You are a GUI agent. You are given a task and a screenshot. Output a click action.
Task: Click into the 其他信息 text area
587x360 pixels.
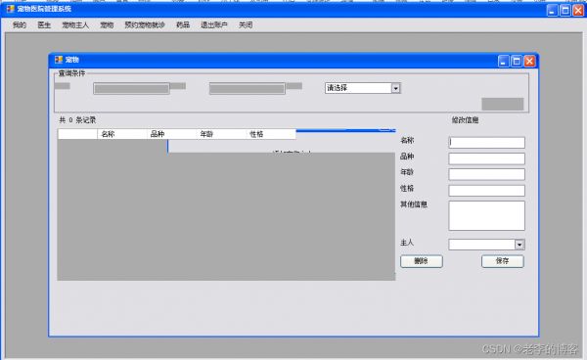click(486, 215)
